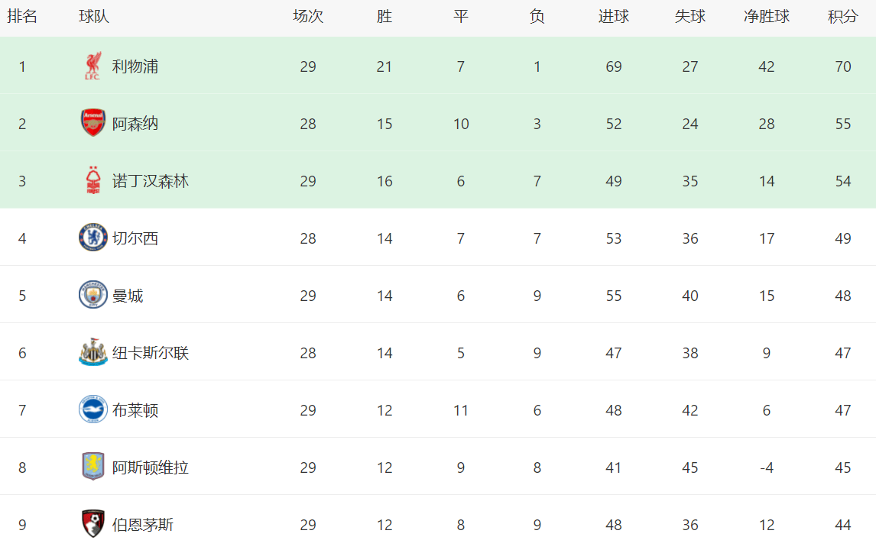Viewport: 876px width, 550px height.
Task: Click the Arsenal club crest icon
Action: point(92,123)
